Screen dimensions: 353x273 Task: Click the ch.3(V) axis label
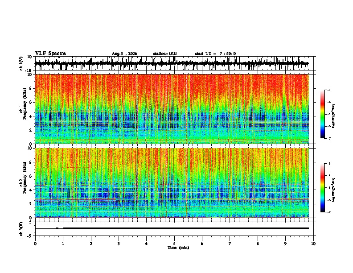tap(21, 229)
